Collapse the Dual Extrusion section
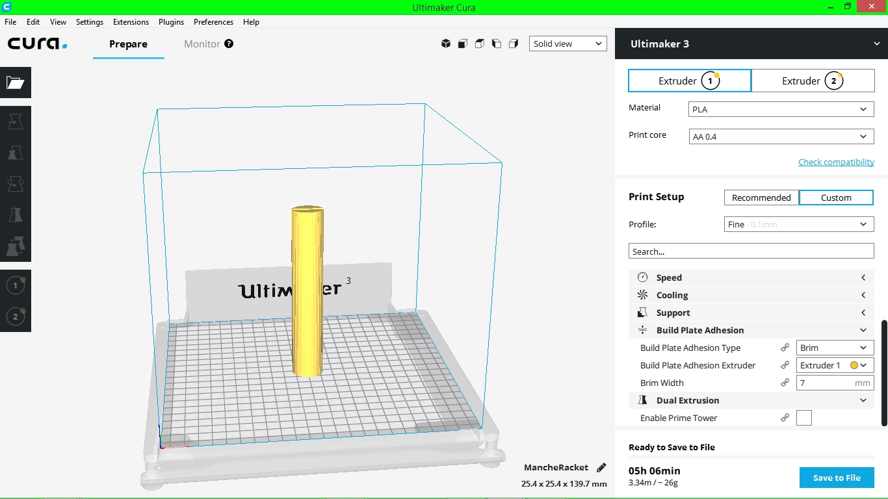The image size is (888, 499). coord(751,400)
